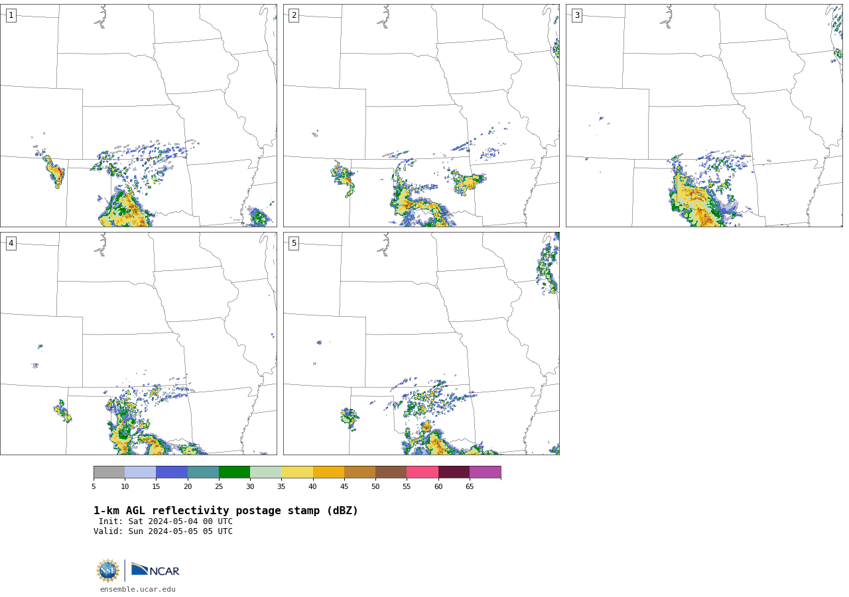Click the ensemble.ucar.edu text
The height and width of the screenshot is (597, 849).
click(x=138, y=590)
